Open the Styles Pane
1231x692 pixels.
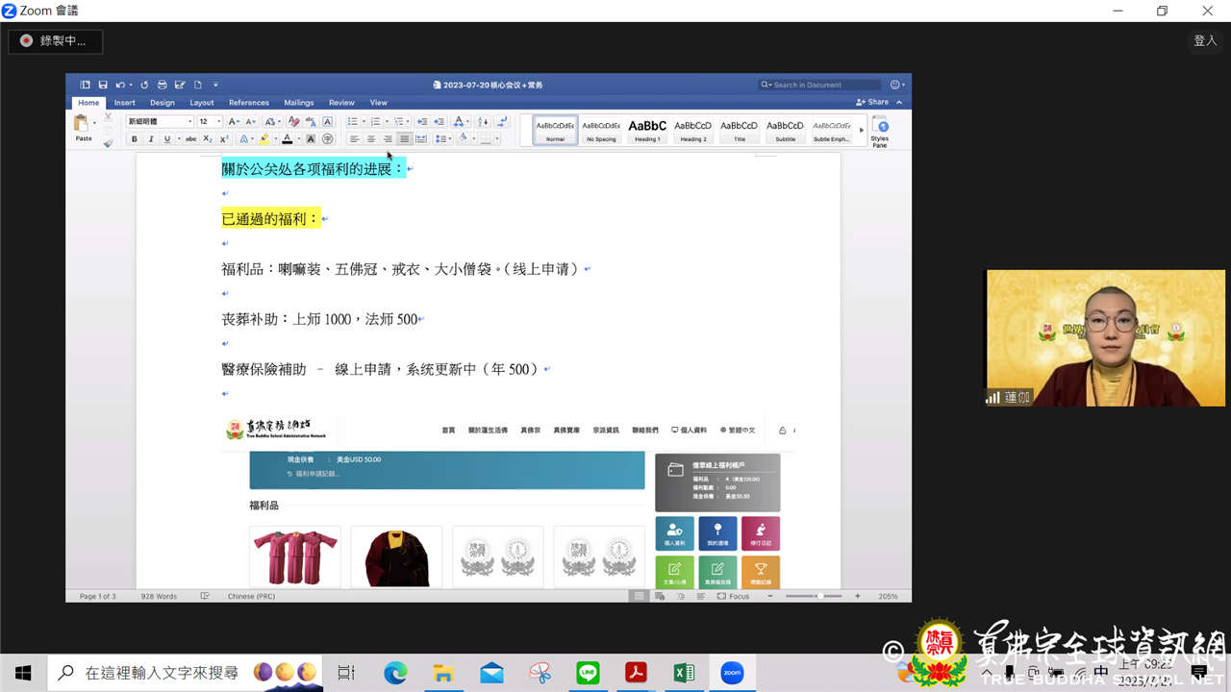[x=879, y=131]
